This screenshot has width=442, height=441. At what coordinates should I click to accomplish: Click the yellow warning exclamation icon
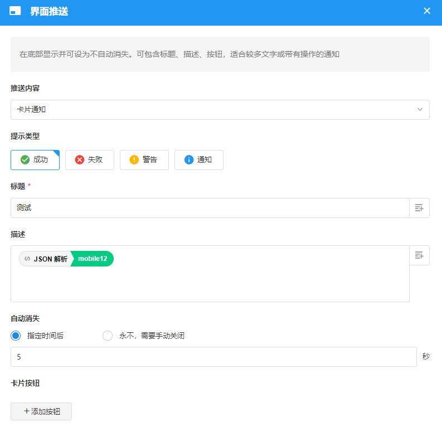[x=134, y=160]
